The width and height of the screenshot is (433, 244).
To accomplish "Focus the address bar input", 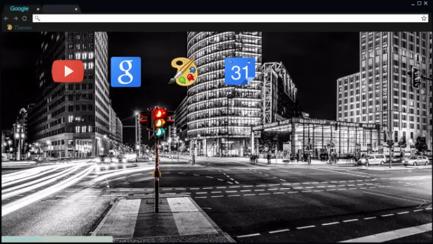I will [226, 18].
